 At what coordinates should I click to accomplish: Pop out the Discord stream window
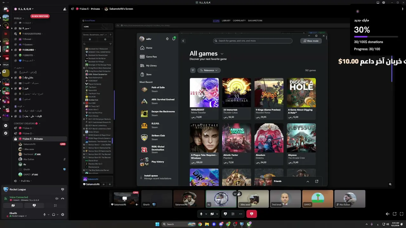[395, 214]
